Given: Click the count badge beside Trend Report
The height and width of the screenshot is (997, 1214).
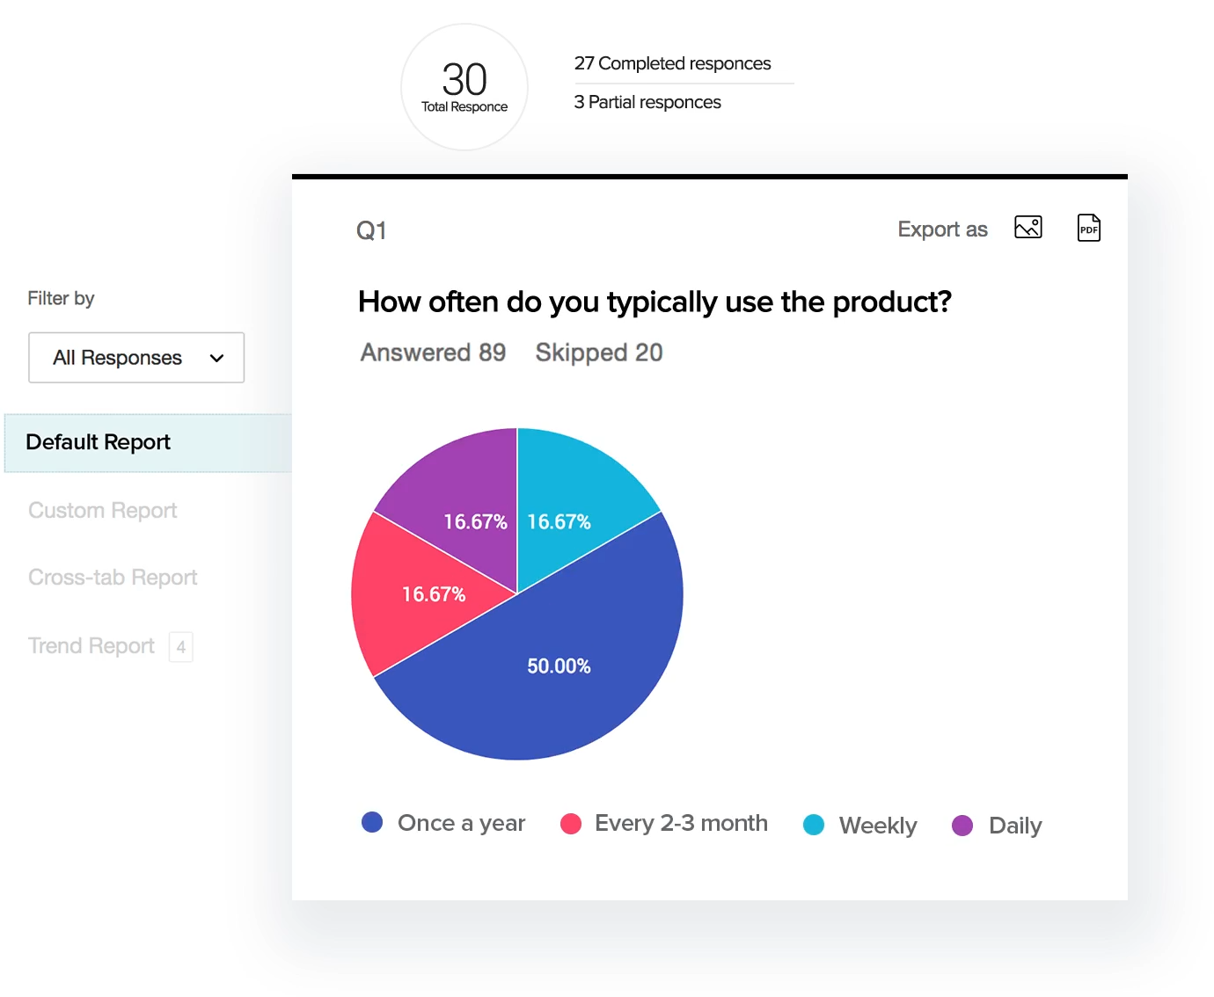Looking at the screenshot, I should (x=181, y=647).
